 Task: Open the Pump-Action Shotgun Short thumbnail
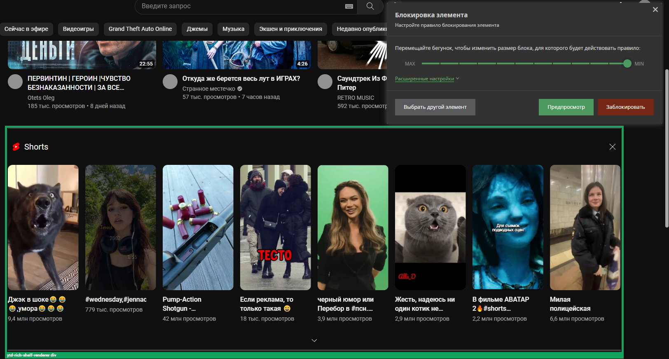click(198, 228)
